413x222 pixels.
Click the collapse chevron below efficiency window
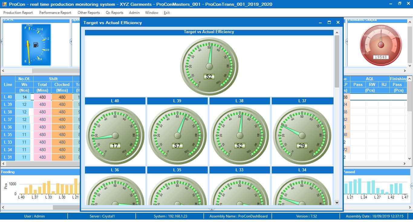212,209
